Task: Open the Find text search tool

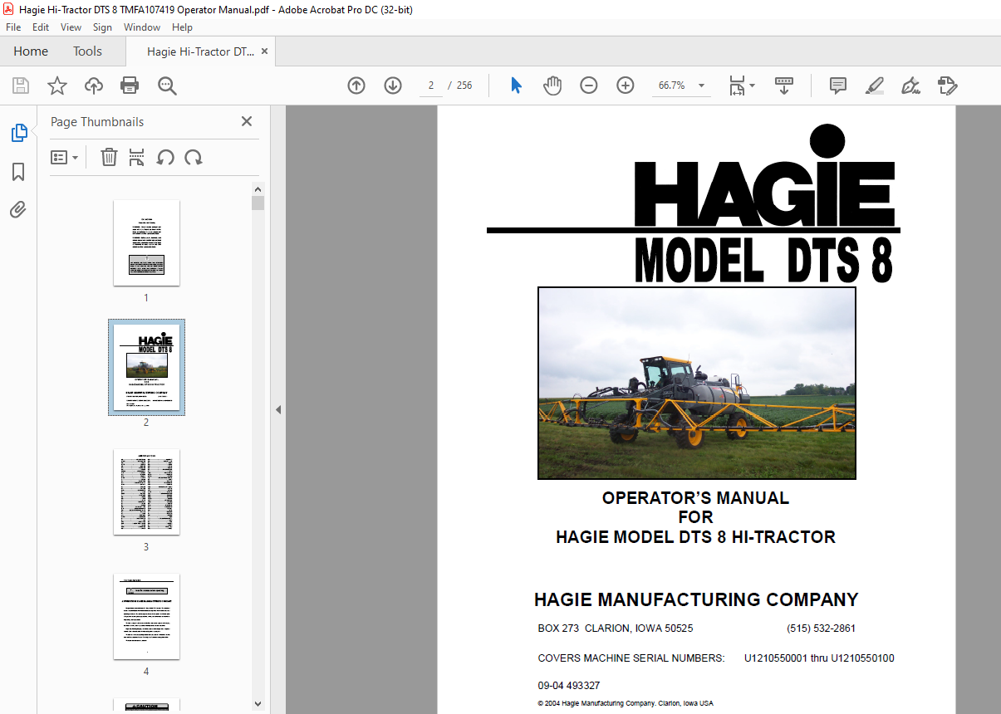Action: point(167,86)
